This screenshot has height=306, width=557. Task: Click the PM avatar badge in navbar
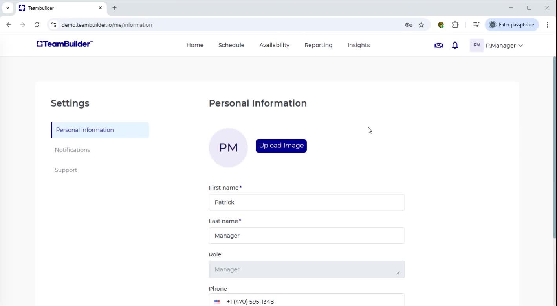(x=476, y=45)
